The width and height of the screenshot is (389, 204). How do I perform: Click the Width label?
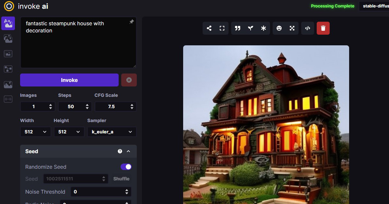[27, 120]
